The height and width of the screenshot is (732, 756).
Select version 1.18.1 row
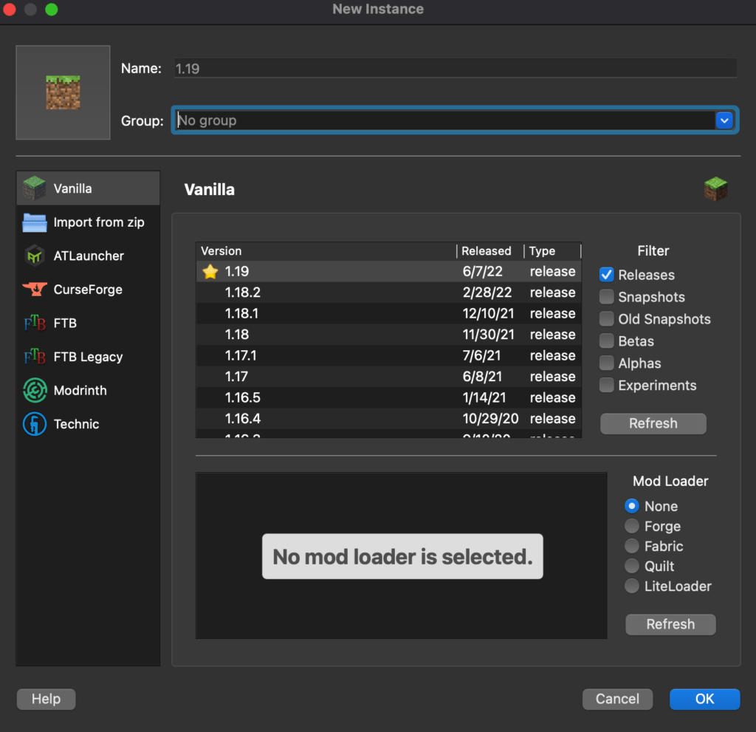[x=388, y=314]
